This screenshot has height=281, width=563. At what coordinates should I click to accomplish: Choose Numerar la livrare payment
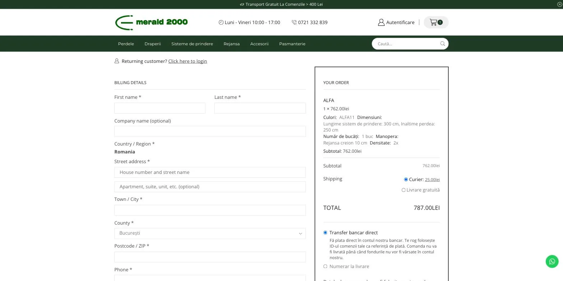pyautogui.click(x=325, y=266)
